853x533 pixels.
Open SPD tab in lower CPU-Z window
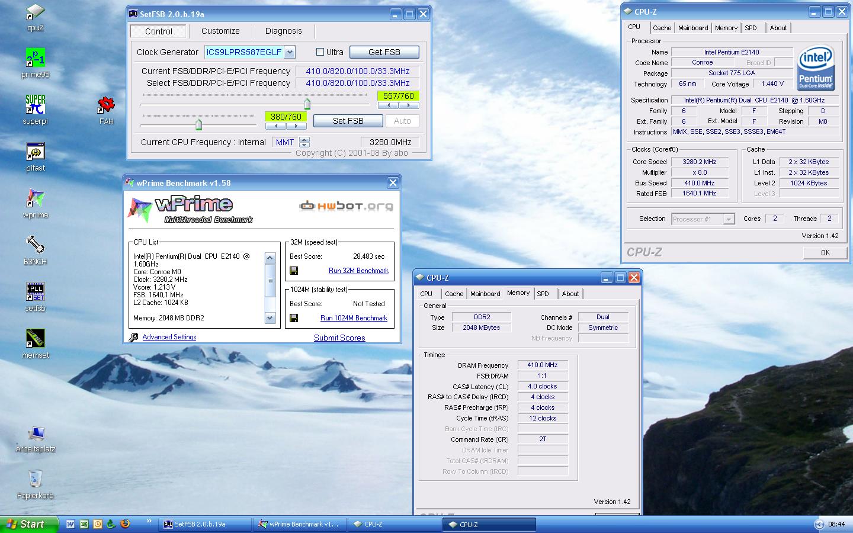coord(543,294)
